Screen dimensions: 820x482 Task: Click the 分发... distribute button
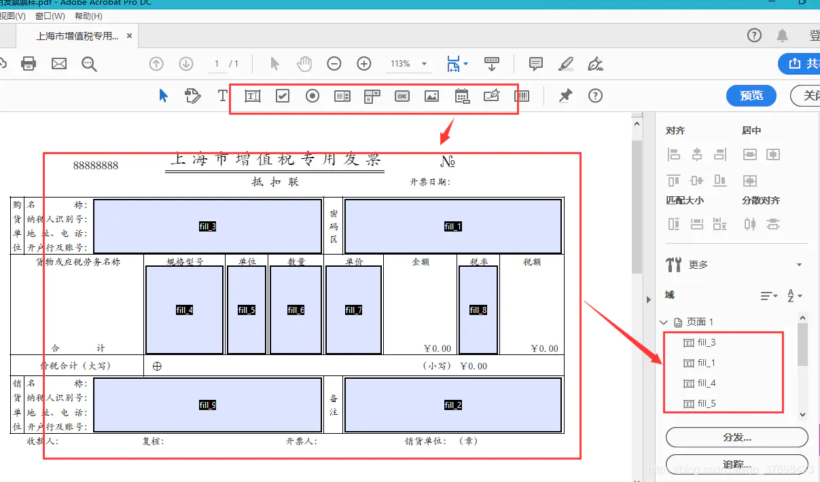point(737,437)
